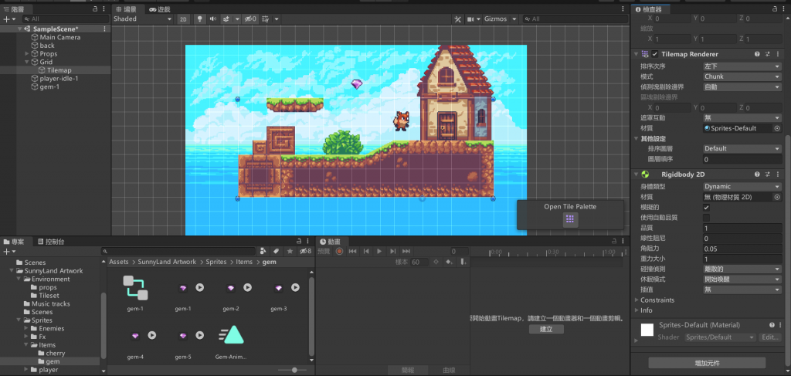This screenshot has width=791, height=376.
Task: Click add animation event icon
Action: tap(462, 262)
